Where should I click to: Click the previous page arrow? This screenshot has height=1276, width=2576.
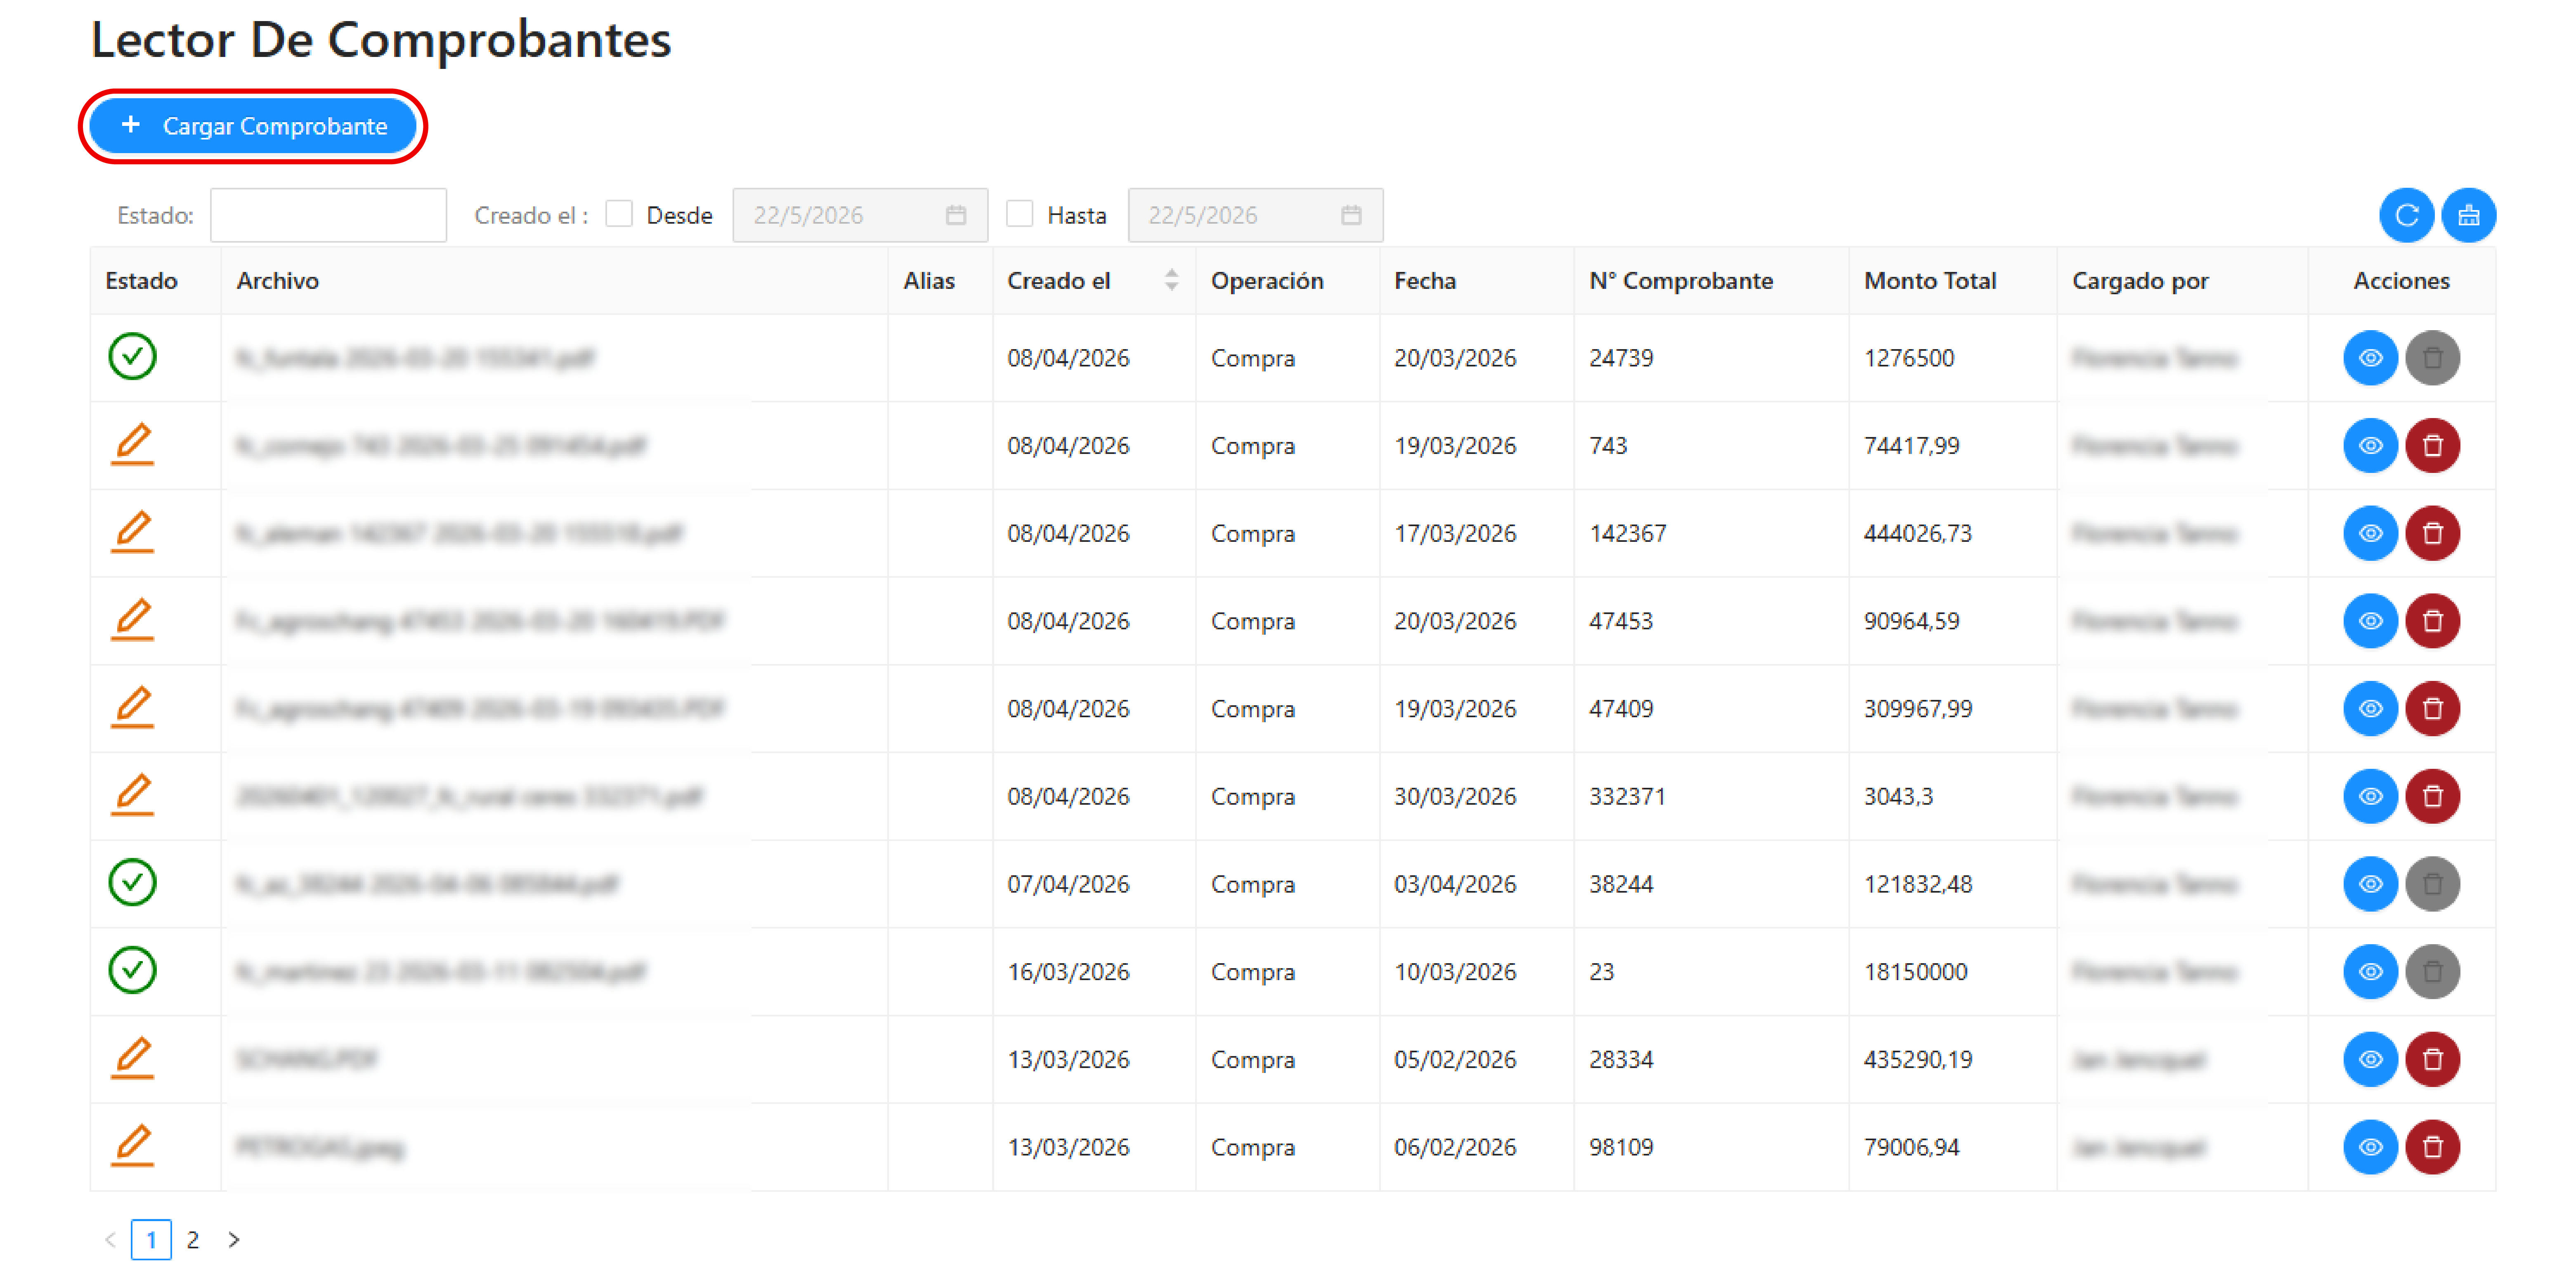[110, 1240]
